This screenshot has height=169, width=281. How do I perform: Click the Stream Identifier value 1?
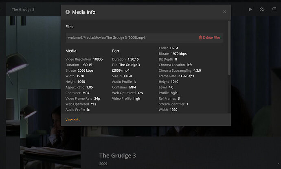187,104
